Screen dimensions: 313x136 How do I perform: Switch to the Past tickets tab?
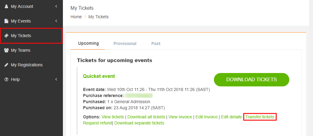(156, 44)
